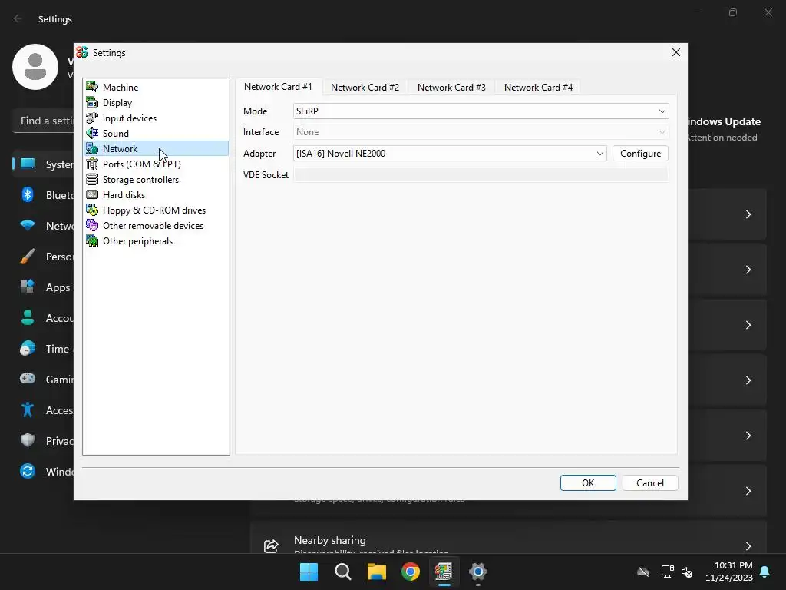Open the Mode dropdown showing SLiRP
This screenshot has width=786, height=590.
481,111
